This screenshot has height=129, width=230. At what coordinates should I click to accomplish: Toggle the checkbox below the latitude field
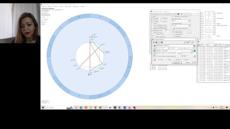point(157,56)
